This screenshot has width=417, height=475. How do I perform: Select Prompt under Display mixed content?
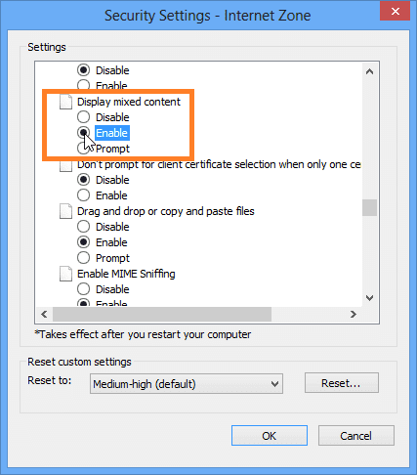coord(84,149)
